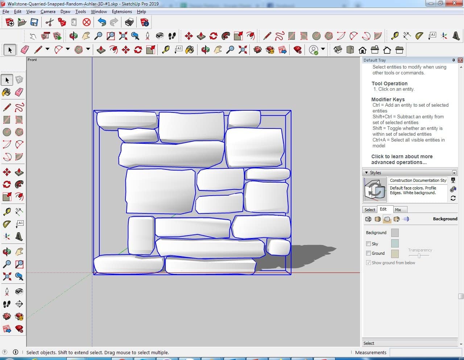Screen dimensions: 464x360
Task: Select the Eraser tool in left toolbar
Action: pyautogui.click(x=19, y=92)
